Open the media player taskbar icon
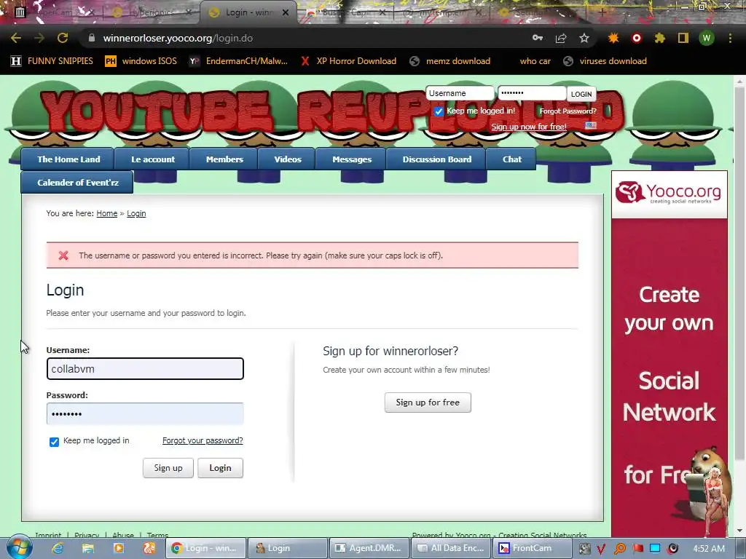The image size is (746, 559). tap(119, 548)
